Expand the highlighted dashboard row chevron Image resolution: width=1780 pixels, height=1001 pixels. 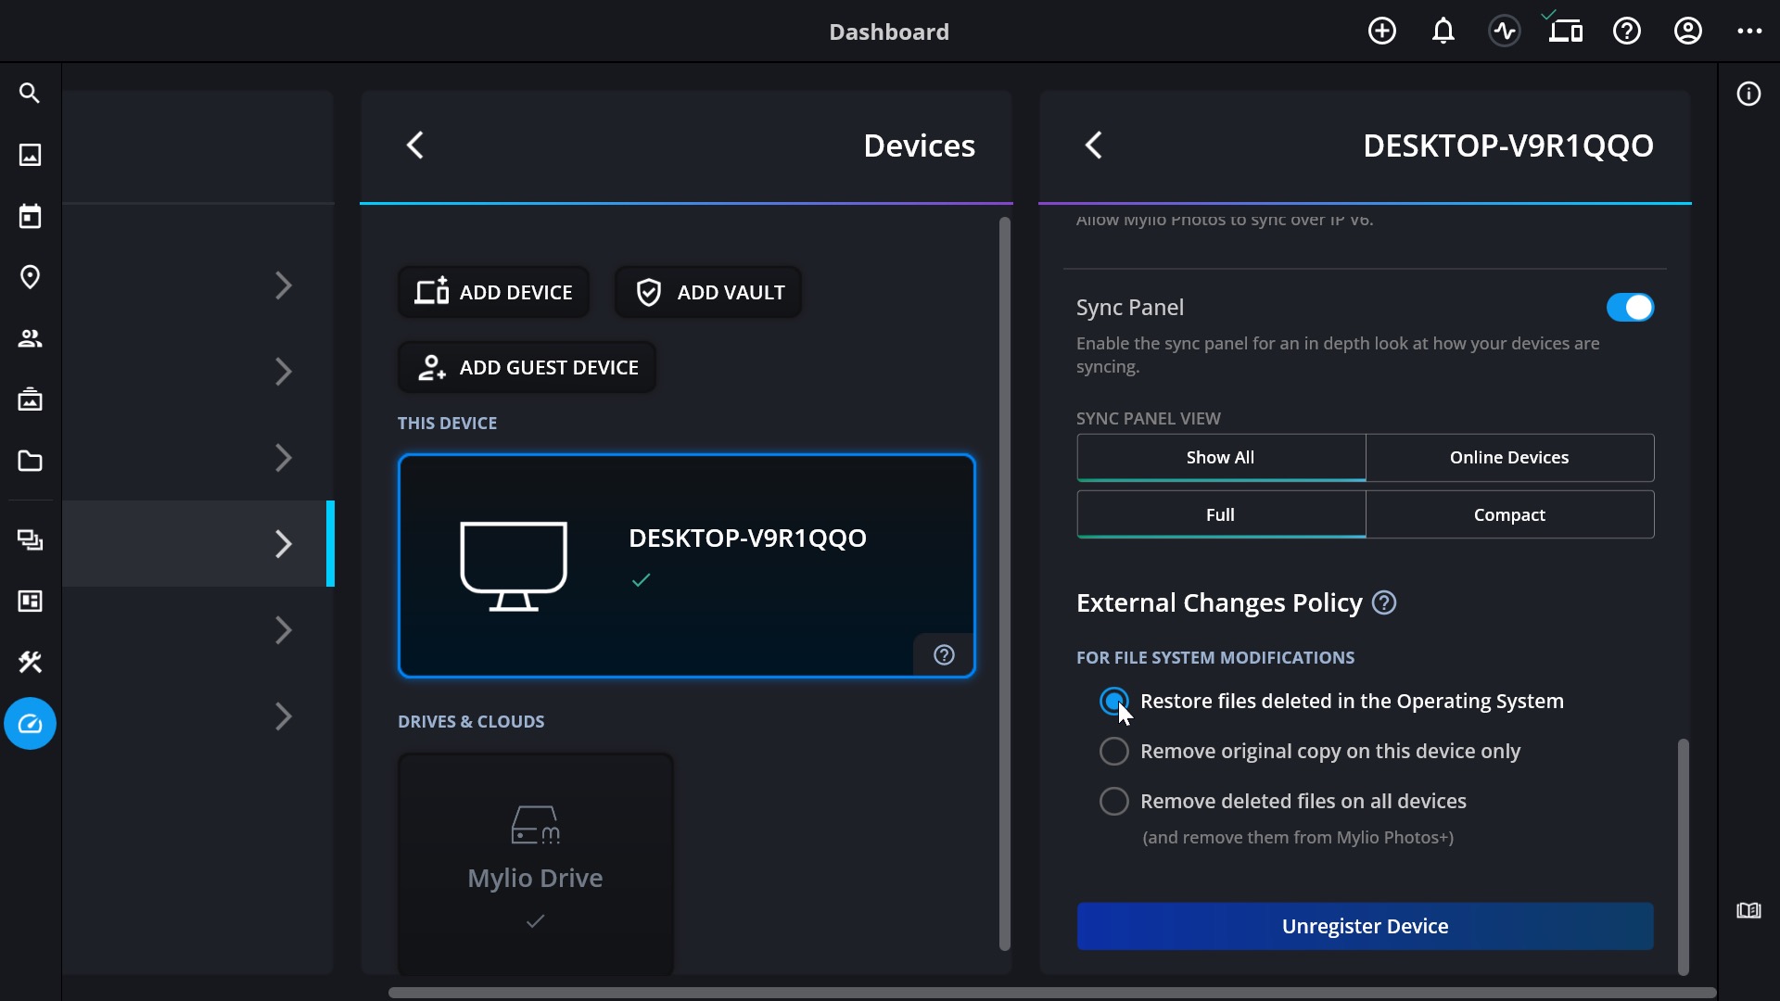point(284,544)
